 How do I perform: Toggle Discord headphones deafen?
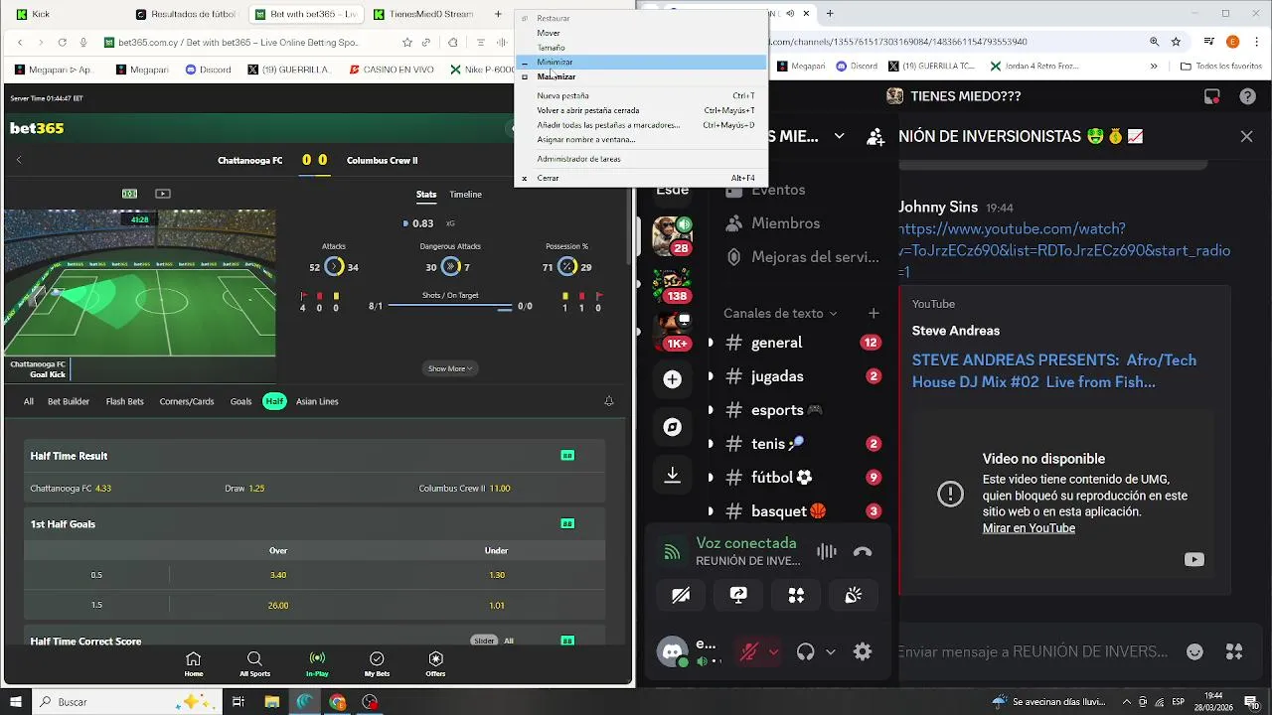(x=806, y=652)
